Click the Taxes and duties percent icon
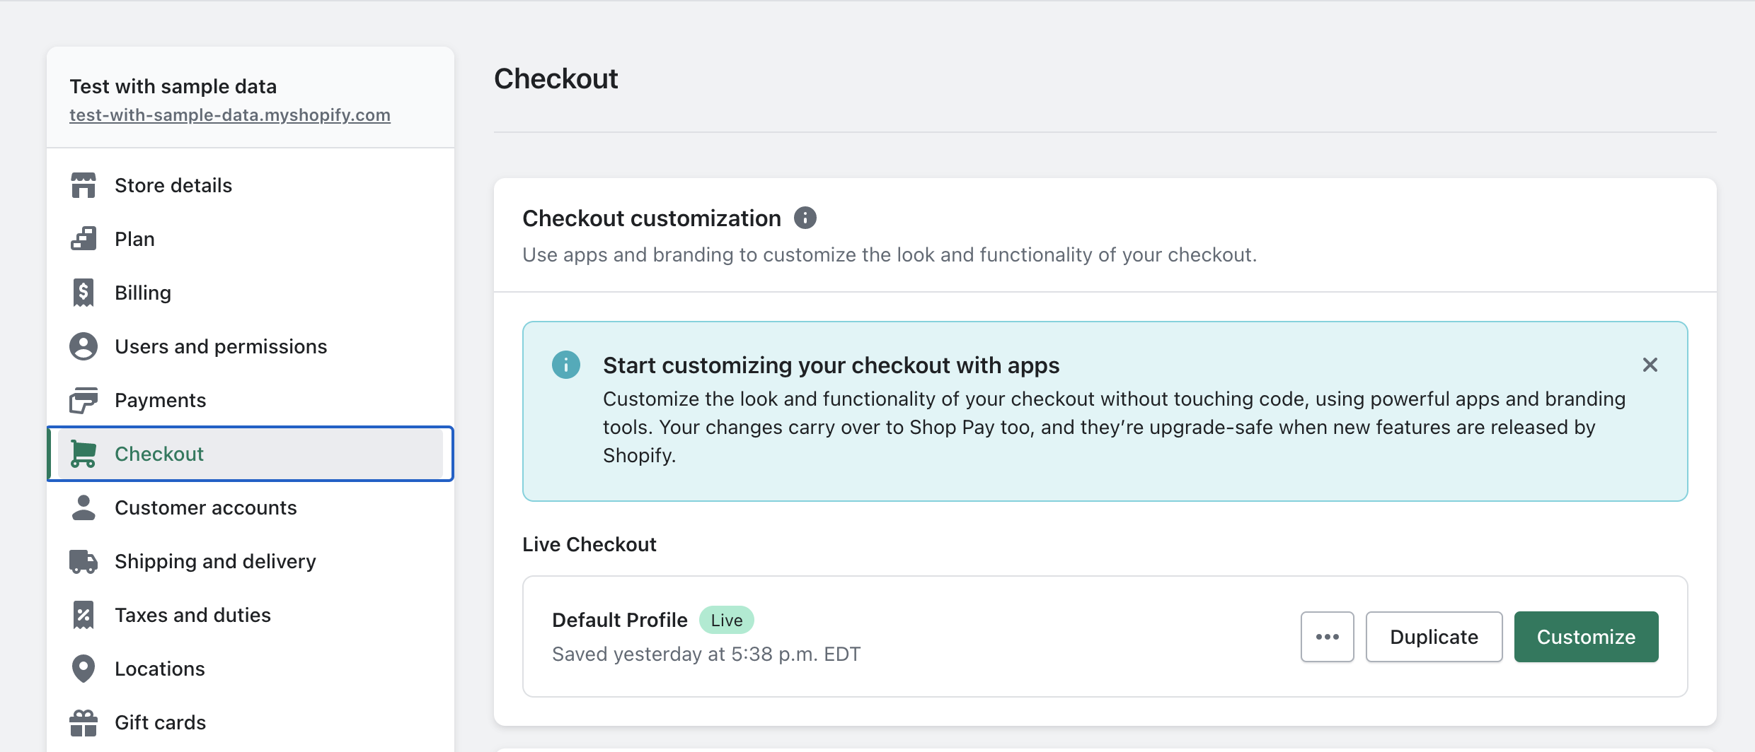The height and width of the screenshot is (752, 1755). pyautogui.click(x=84, y=615)
